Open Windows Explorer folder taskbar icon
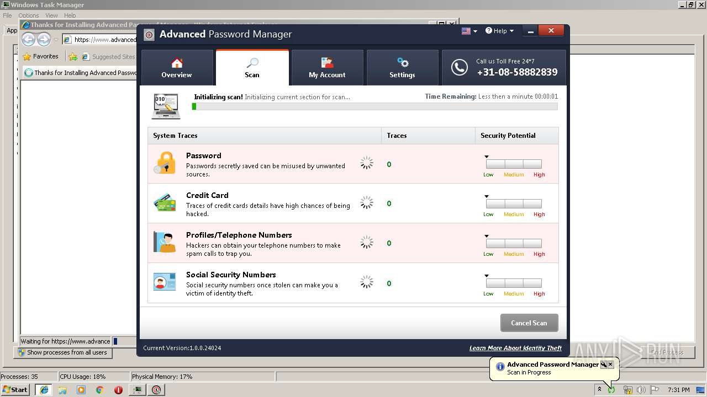 [62, 389]
